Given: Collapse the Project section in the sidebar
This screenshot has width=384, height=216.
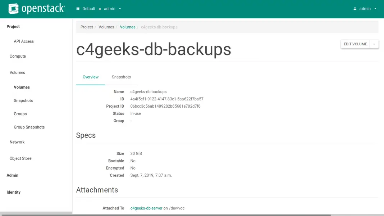Looking at the screenshot, I should click(x=13, y=26).
